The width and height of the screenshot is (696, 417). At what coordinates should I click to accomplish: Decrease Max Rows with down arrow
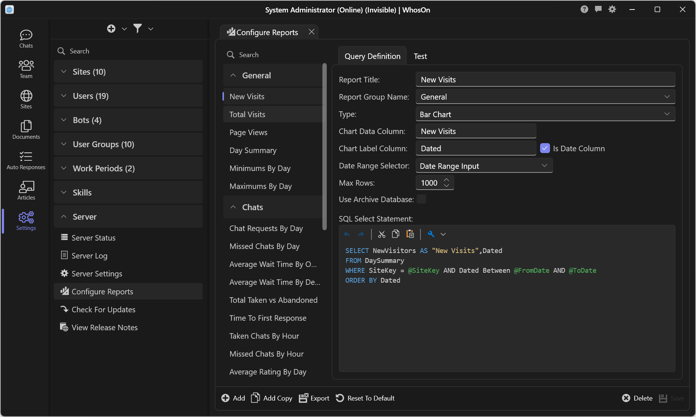point(446,186)
